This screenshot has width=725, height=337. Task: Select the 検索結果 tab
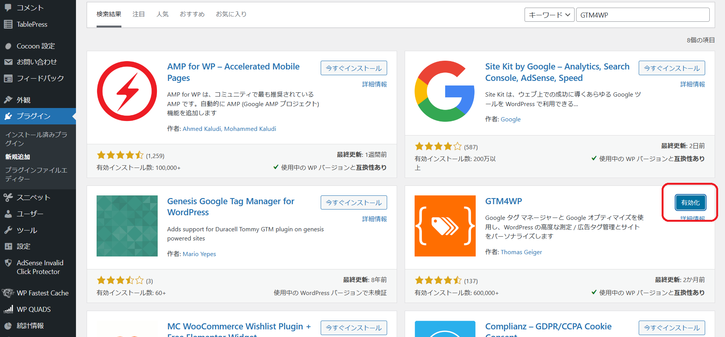click(x=109, y=14)
